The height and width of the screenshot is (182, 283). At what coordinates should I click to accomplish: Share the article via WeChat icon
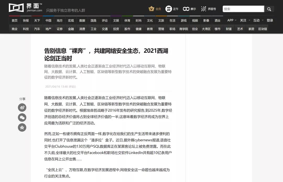(x=22, y=117)
